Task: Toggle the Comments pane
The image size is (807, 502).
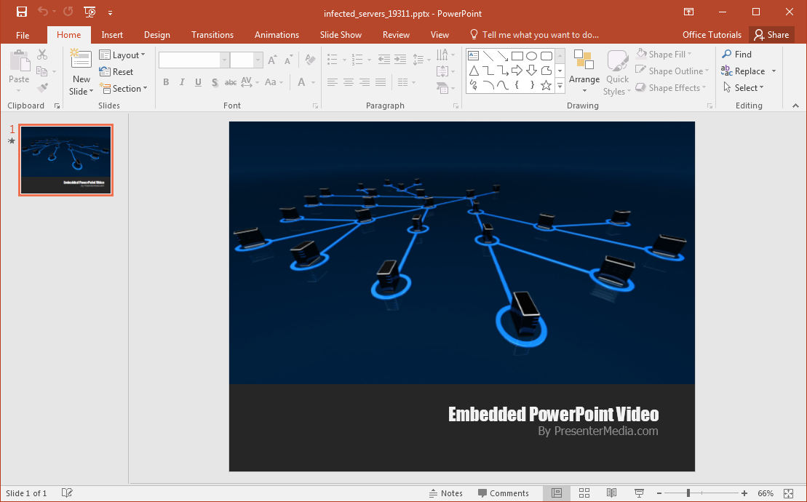Action: tap(504, 493)
